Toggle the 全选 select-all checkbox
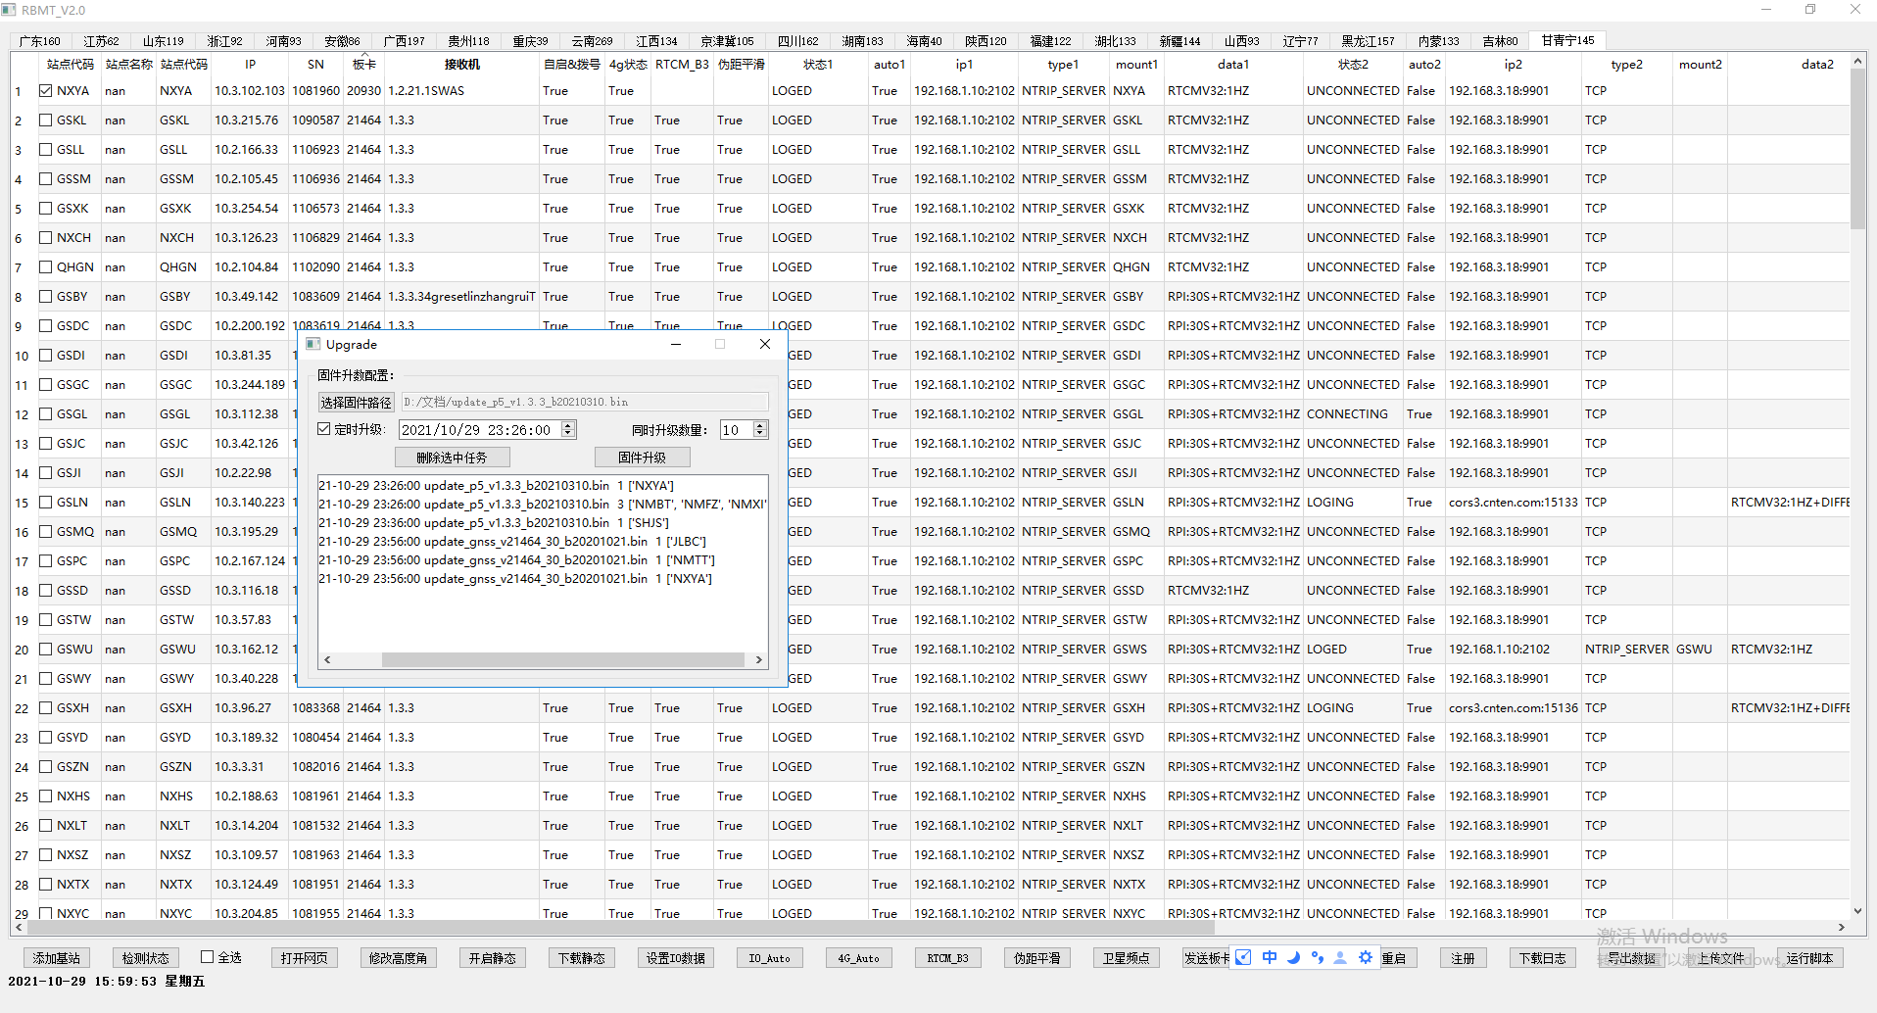1877x1013 pixels. click(207, 956)
